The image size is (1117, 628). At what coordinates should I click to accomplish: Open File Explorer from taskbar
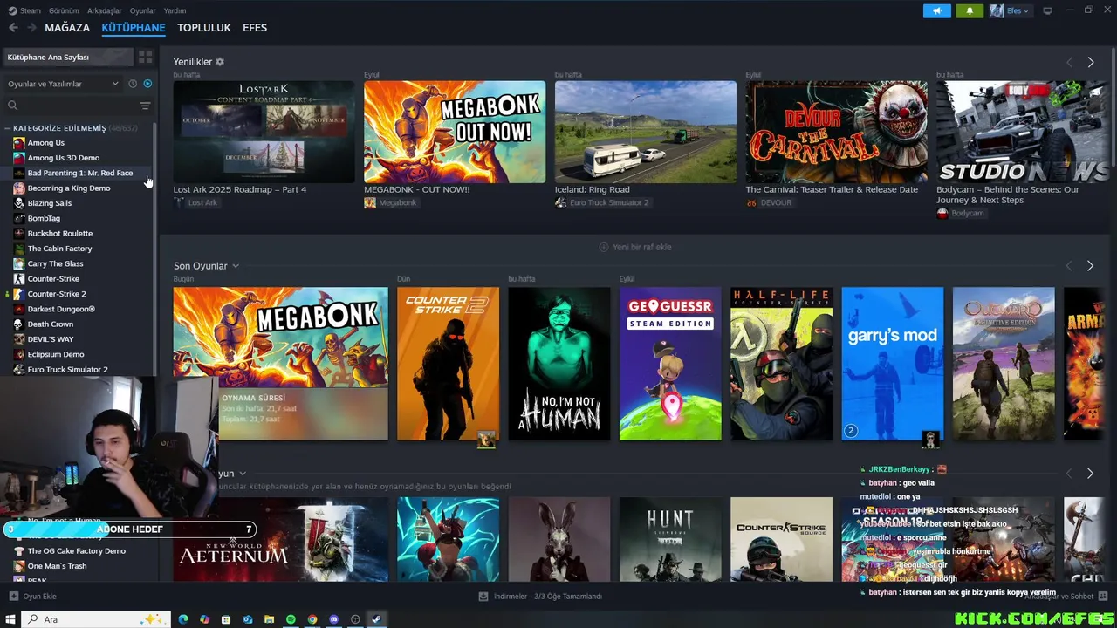[270, 619]
